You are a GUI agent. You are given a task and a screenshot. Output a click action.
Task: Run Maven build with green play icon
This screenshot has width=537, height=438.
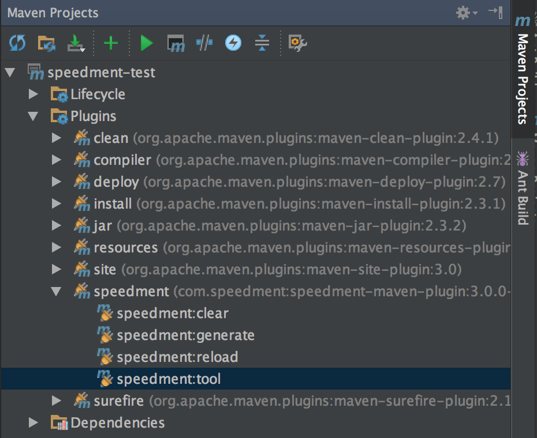(147, 43)
